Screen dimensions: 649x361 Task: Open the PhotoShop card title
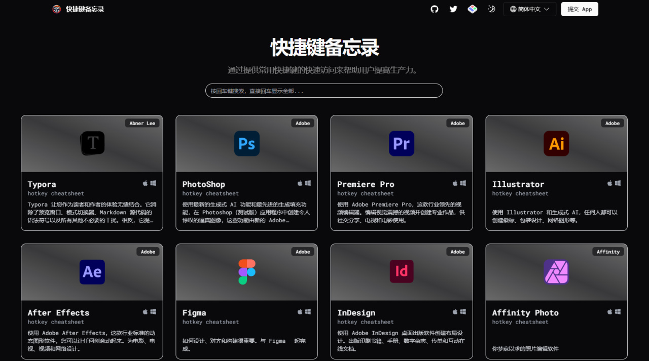(203, 184)
